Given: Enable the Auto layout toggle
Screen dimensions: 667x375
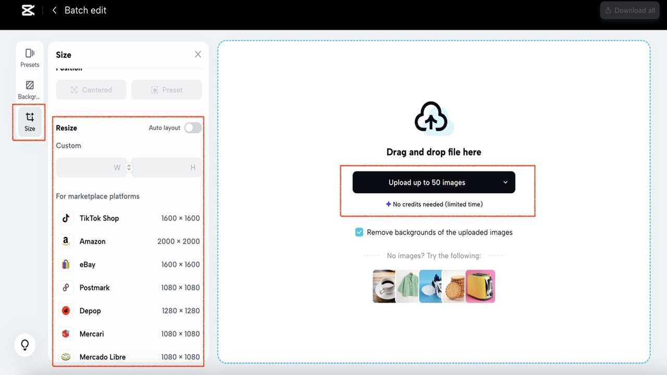Looking at the screenshot, I should pos(192,127).
